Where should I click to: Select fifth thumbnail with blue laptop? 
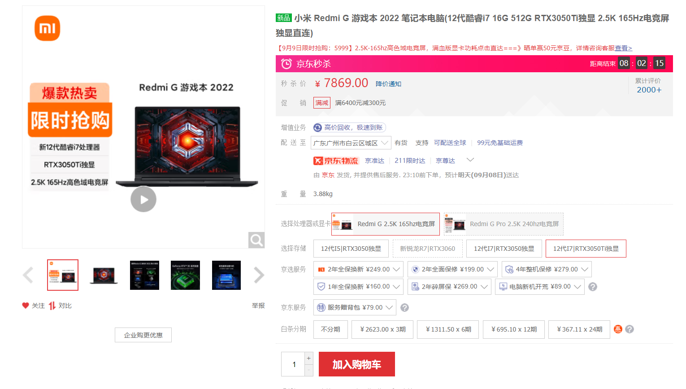226,275
